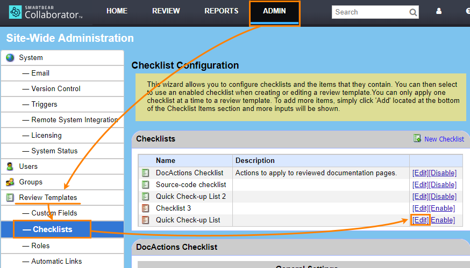Click the Quick Check-up List 2 name
This screenshot has height=268, width=470.
191,196
